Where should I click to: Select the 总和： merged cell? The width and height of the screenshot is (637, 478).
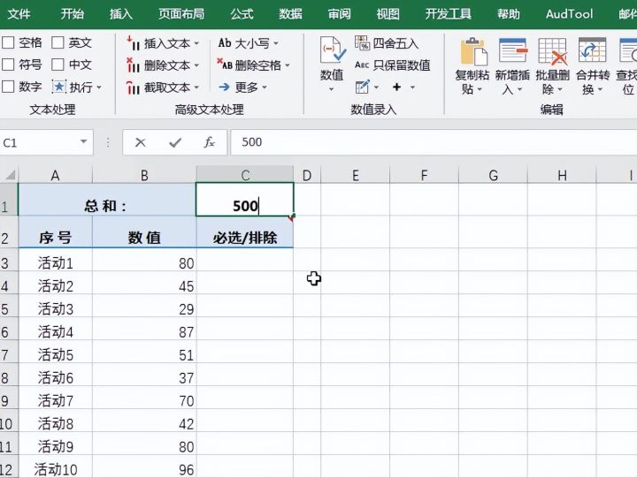pyautogui.click(x=107, y=199)
